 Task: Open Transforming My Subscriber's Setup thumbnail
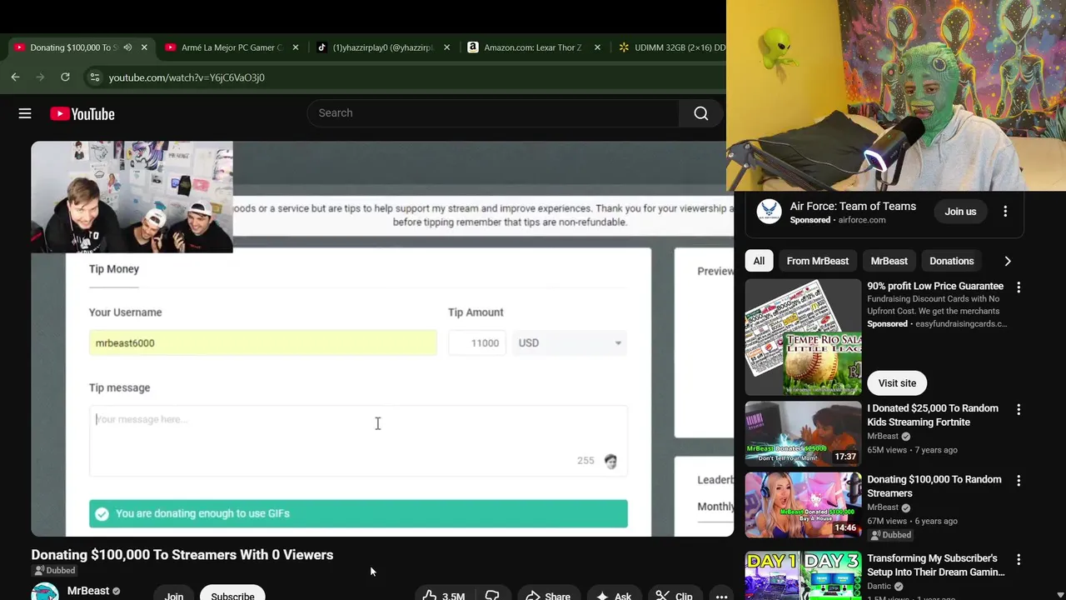click(803, 576)
